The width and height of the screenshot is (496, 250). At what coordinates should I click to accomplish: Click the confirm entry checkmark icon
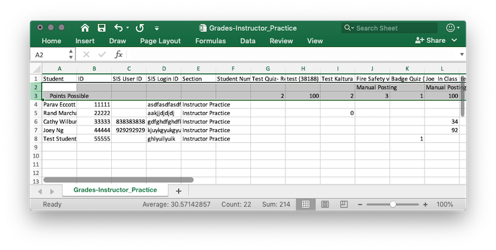[102, 54]
